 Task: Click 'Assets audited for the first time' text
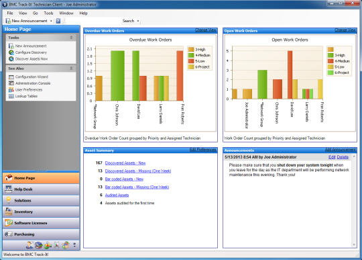129,203
